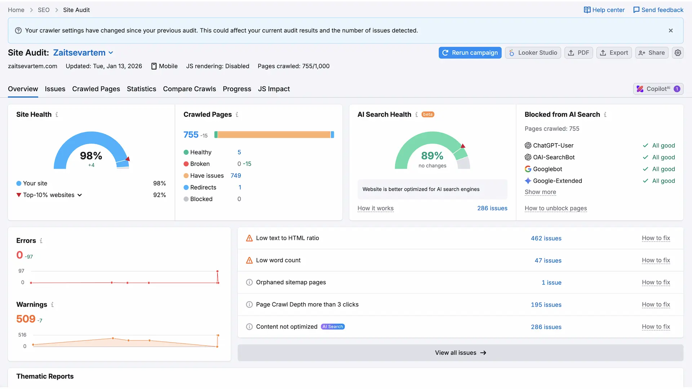Connect to Looker Studio
Image resolution: width=692 pixels, height=389 pixels.
tap(533, 53)
